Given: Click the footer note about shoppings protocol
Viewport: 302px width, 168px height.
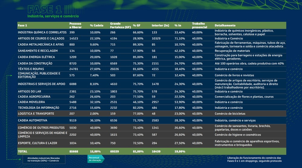Looking at the screenshot, I should 254,159.
